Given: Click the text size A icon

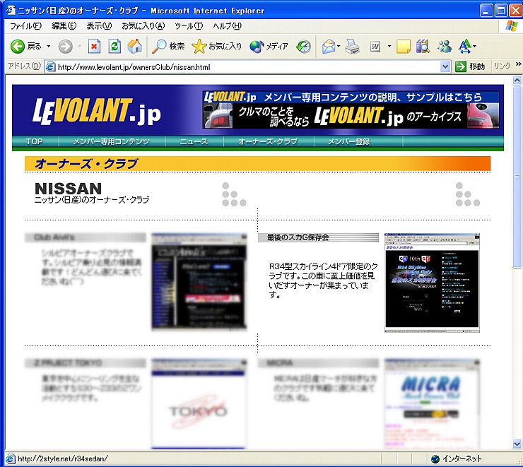Looking at the screenshot, I should click(464, 47).
